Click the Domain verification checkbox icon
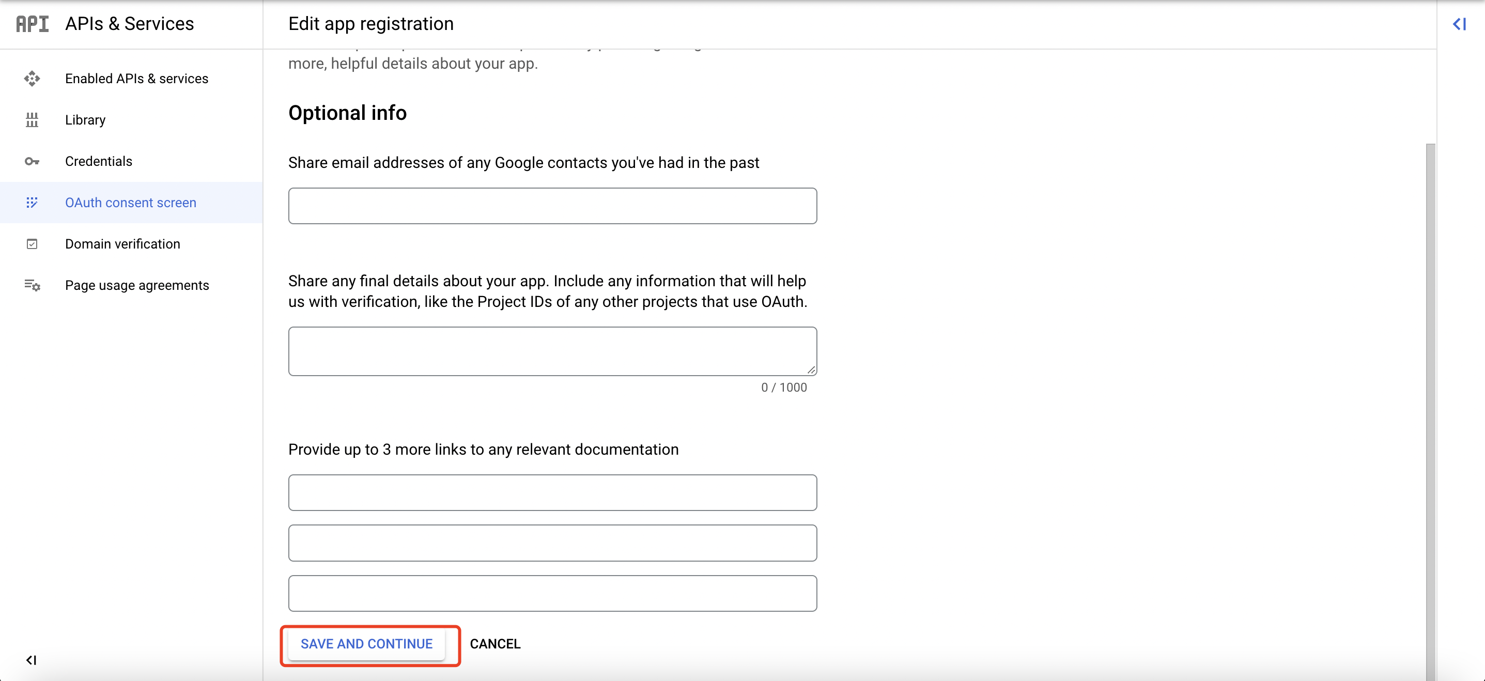 point(32,244)
